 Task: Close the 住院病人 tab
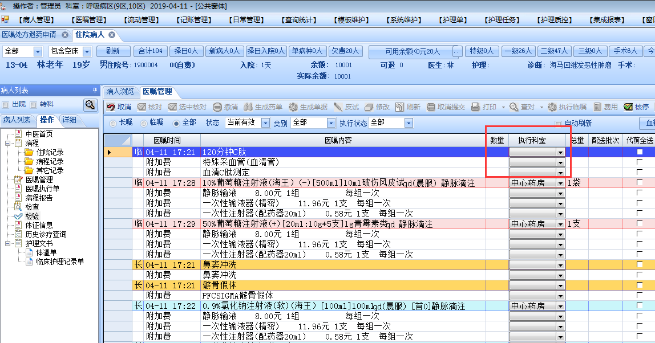coord(112,35)
